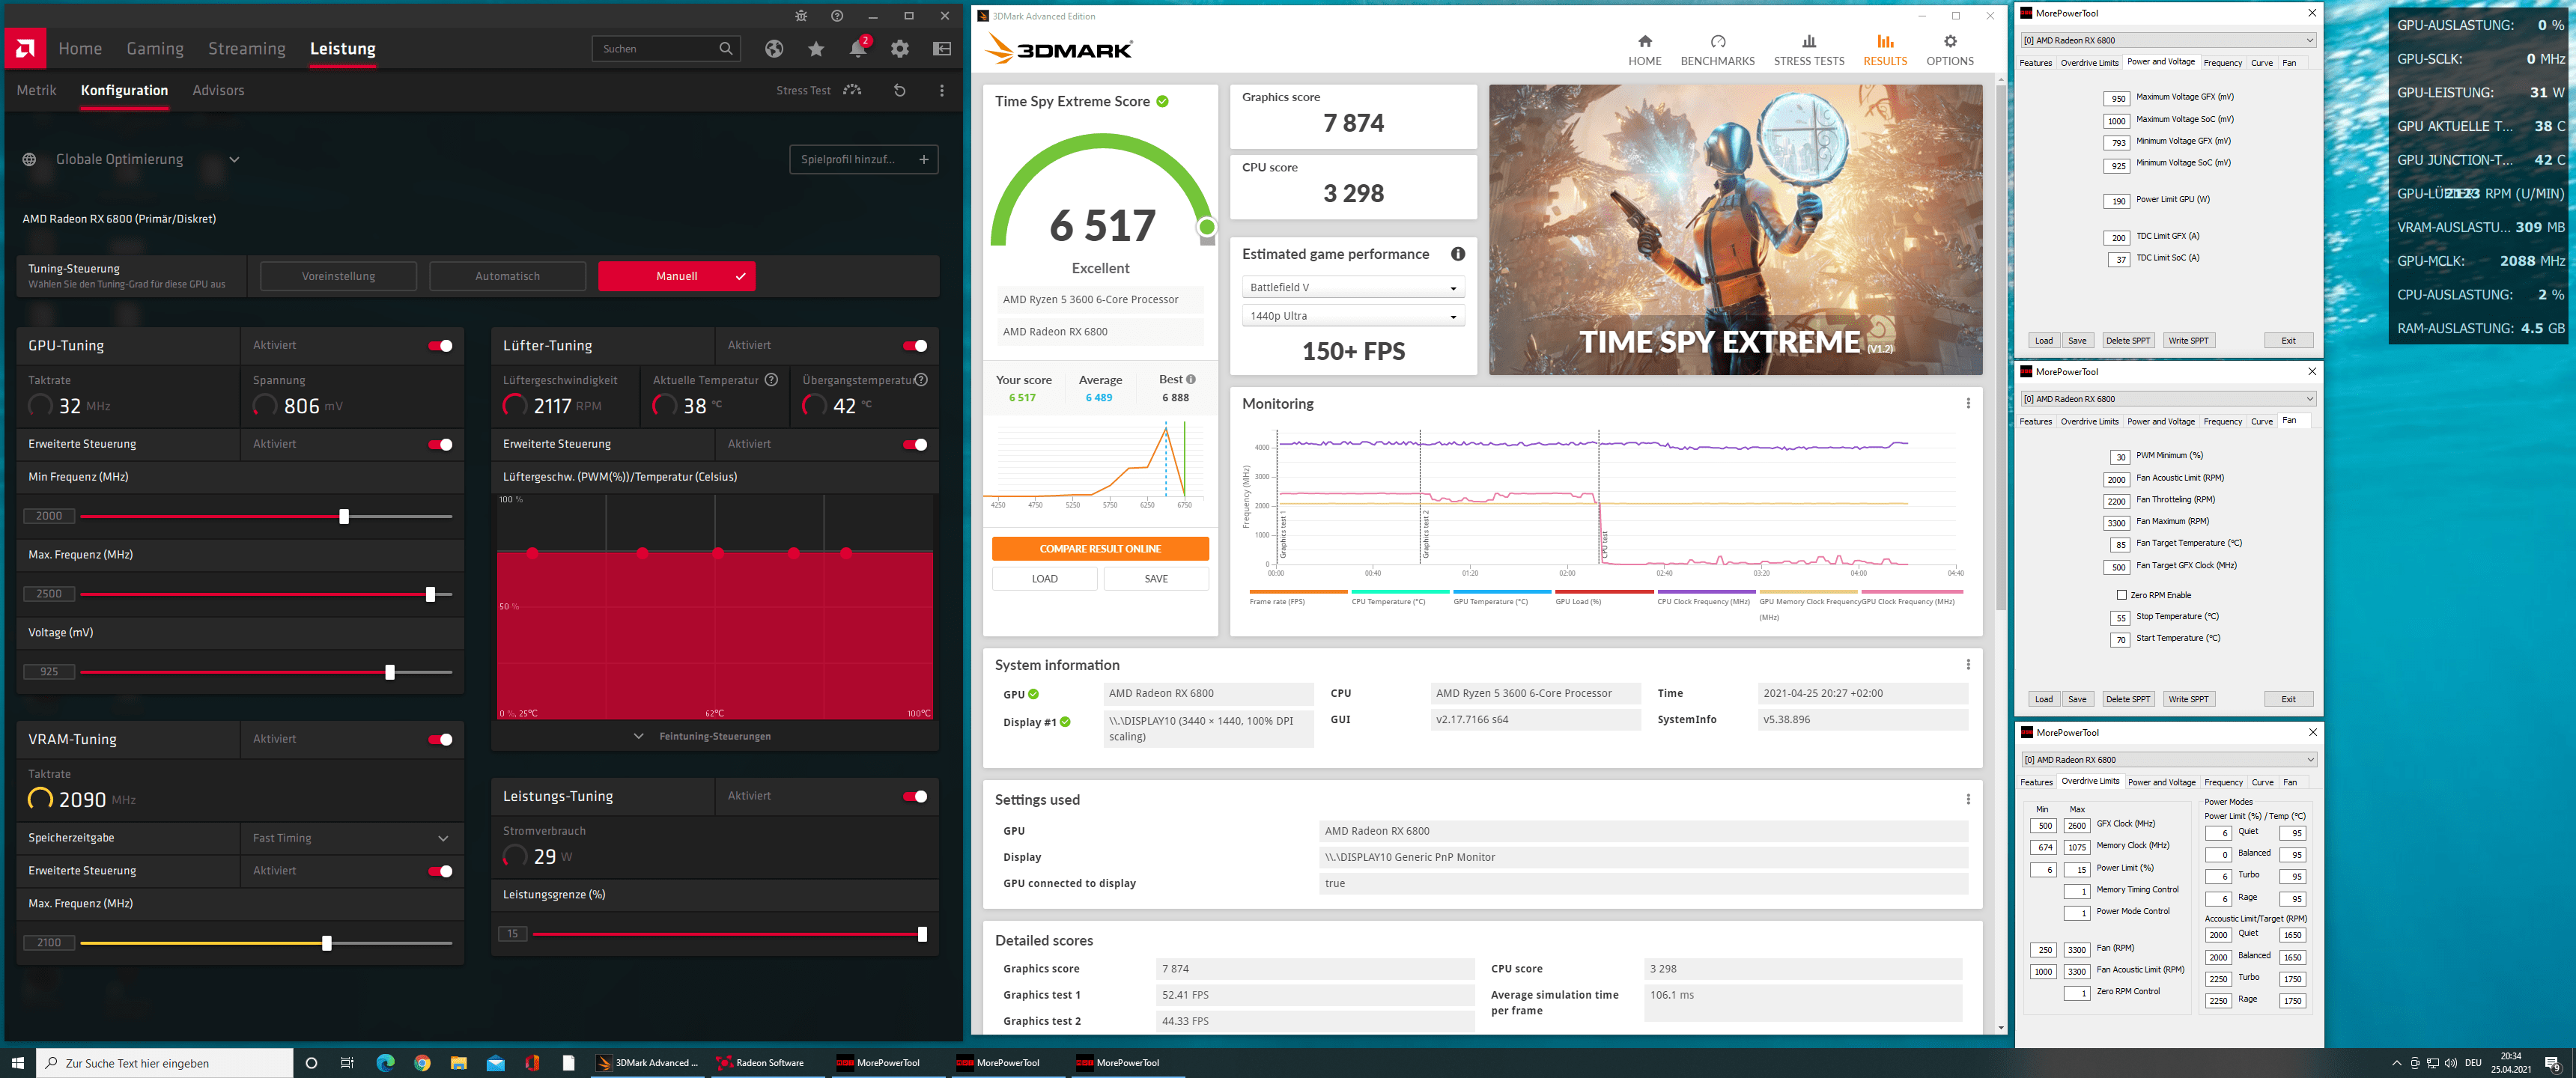
Task: Toggle GPU Erweiterte Steuerung switch
Action: tap(440, 444)
